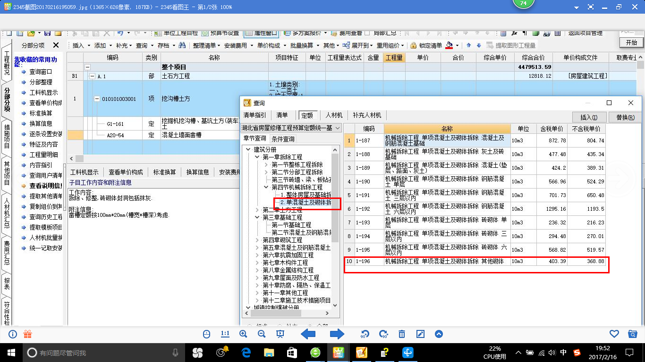Open the 单价构成 dropdown in toolbar
The width and height of the screenshot is (645, 362).
coord(271,45)
